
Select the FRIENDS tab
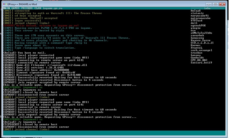pyautogui.click(x=27, y=8)
